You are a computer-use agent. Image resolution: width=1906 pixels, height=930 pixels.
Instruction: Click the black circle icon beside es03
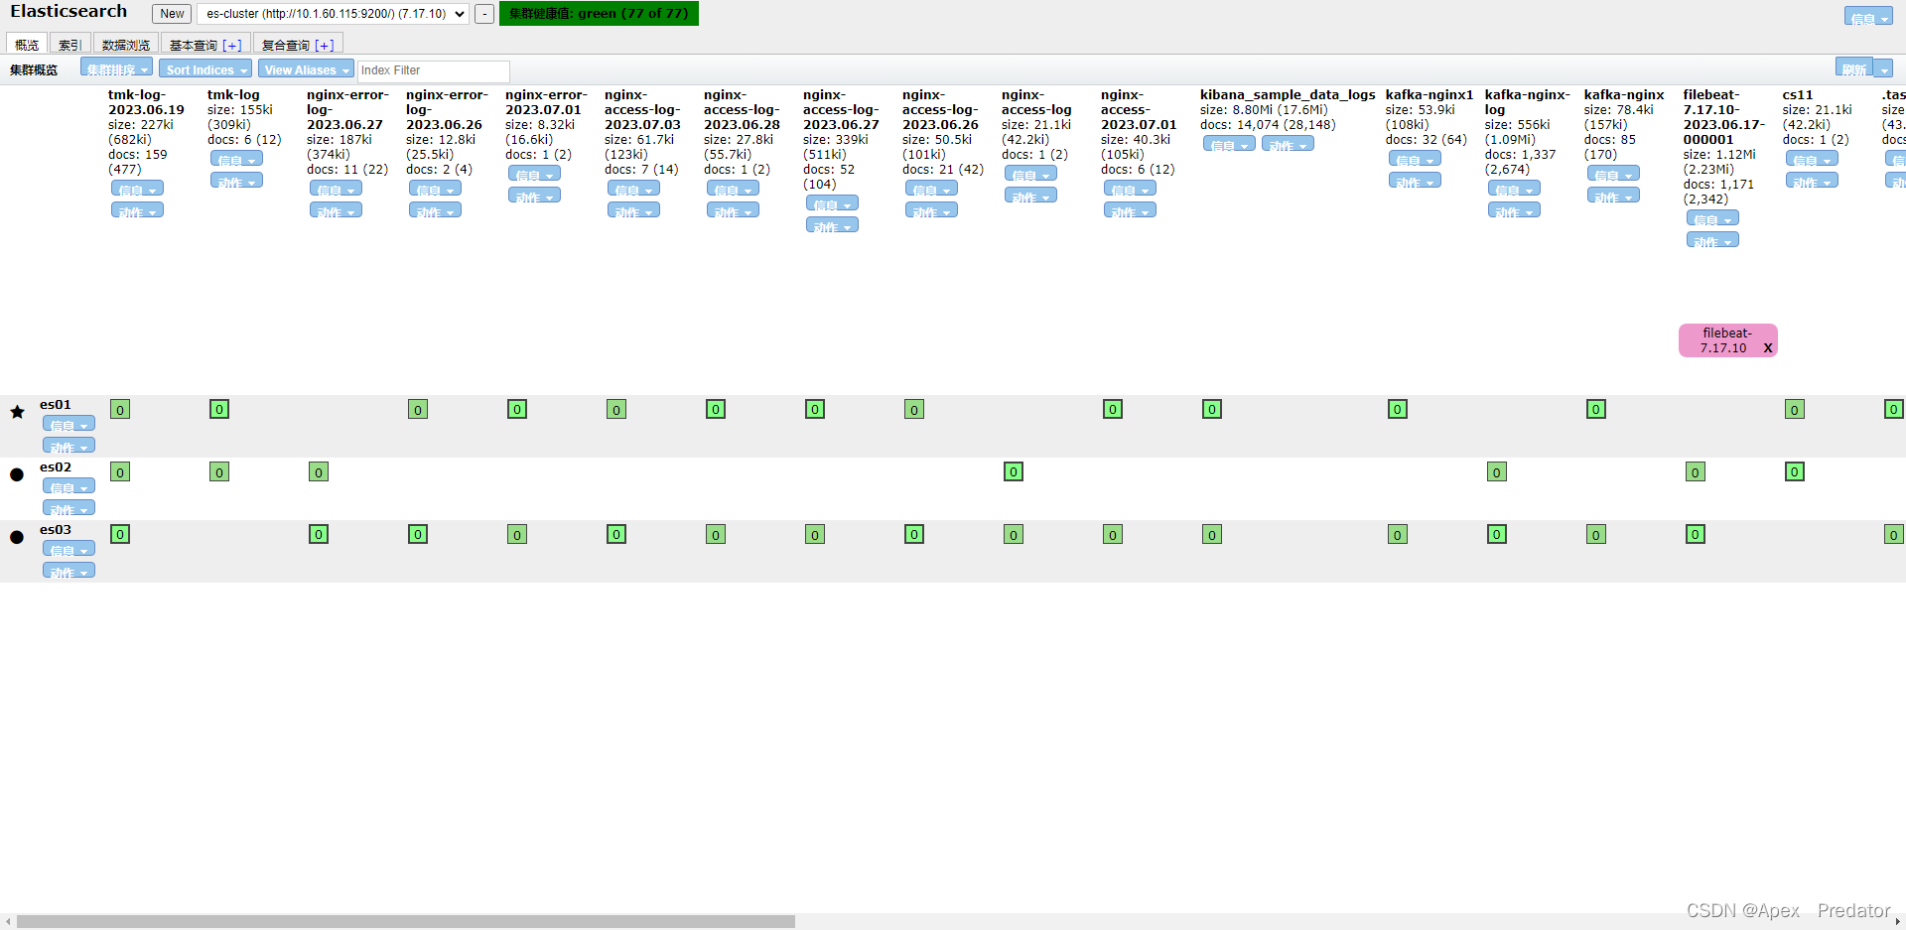point(17,537)
